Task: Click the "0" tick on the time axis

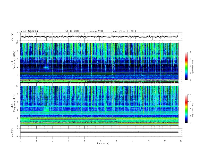Action: (20, 141)
